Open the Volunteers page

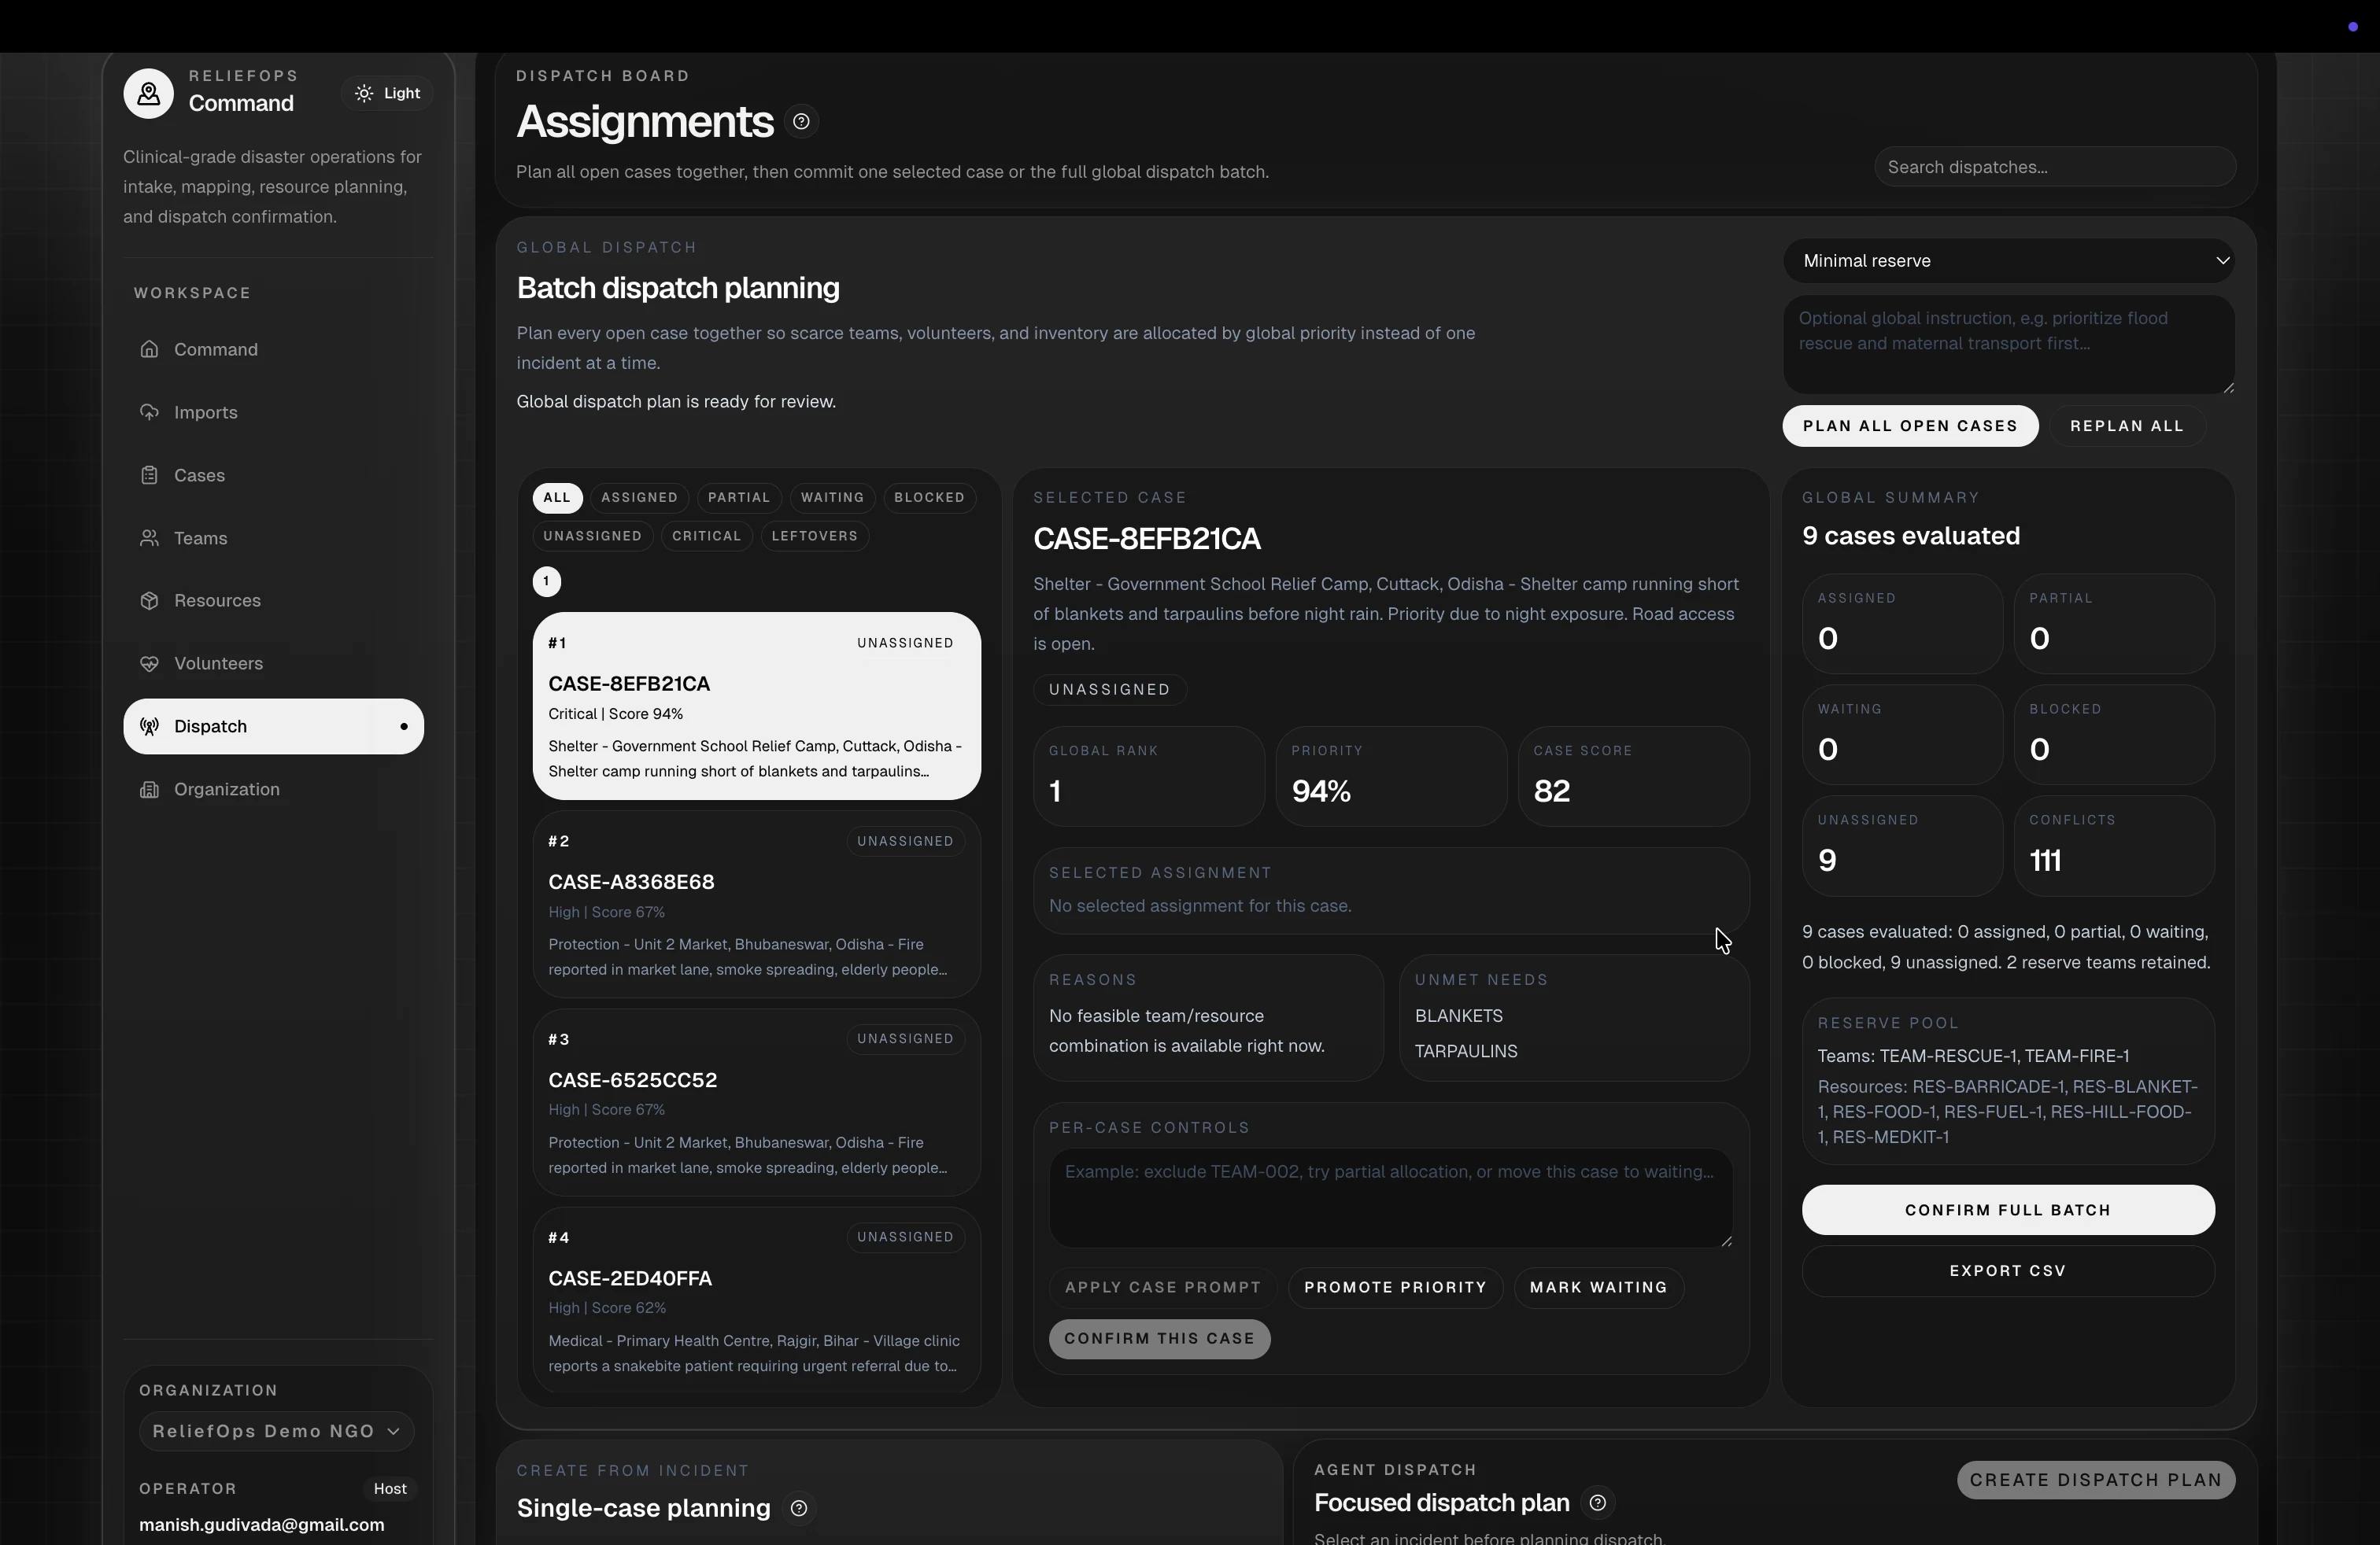coord(273,664)
